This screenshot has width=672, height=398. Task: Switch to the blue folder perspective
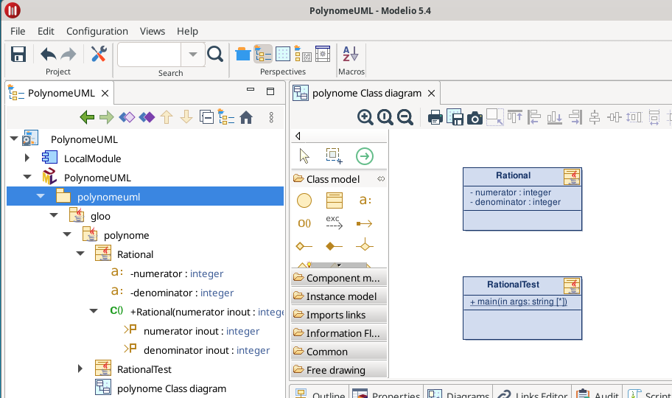[x=242, y=54]
